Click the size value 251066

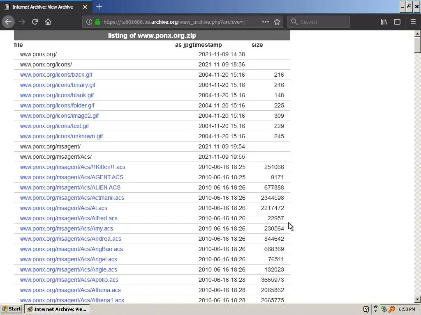[x=274, y=167]
